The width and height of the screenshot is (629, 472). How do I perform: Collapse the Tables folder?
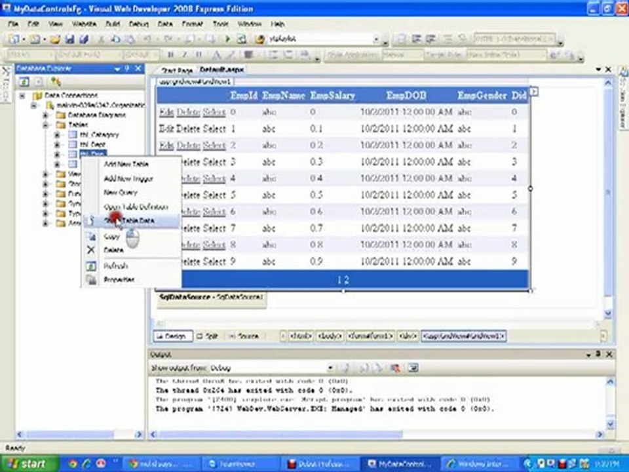45,125
